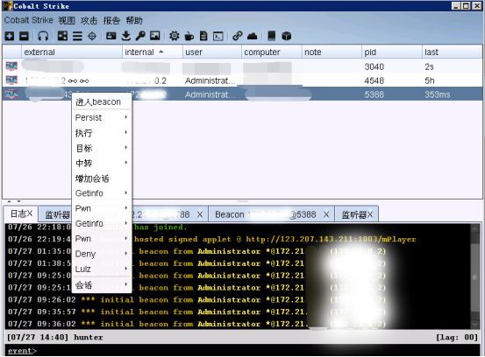Click the book help icon in toolbar
485x357 pixels.
coord(272,36)
